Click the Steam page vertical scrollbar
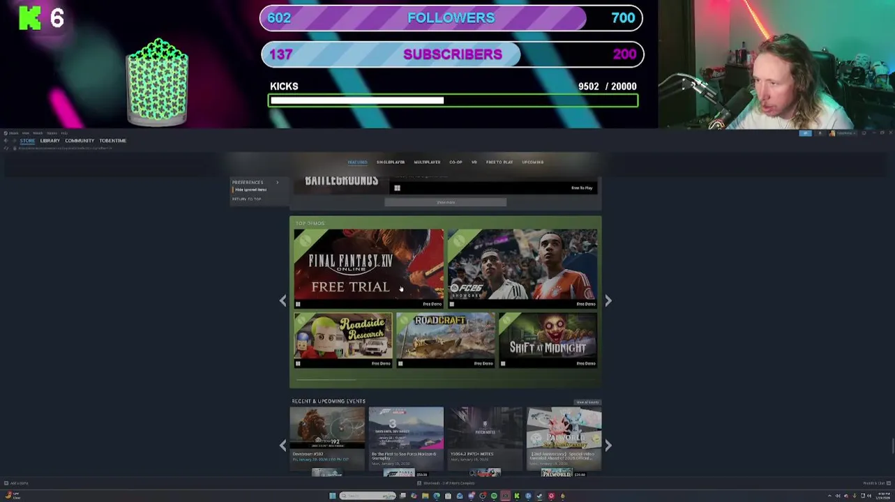 [x=892, y=446]
